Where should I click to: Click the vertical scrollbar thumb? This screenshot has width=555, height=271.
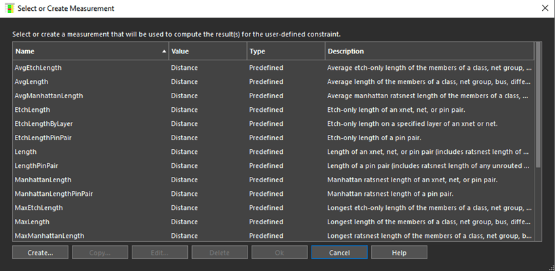(x=538, y=104)
